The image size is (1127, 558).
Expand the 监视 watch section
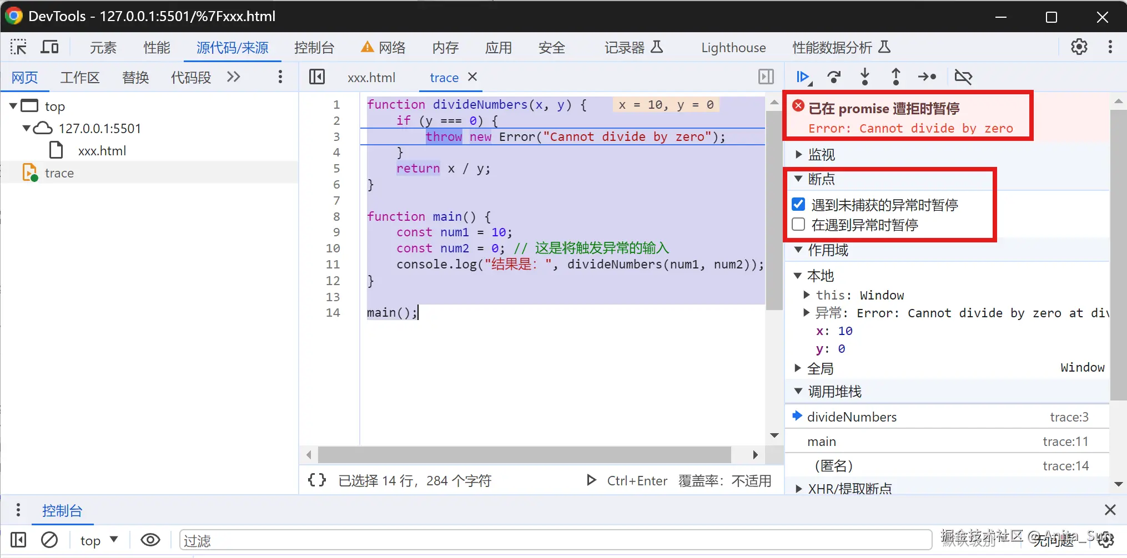[x=798, y=154]
